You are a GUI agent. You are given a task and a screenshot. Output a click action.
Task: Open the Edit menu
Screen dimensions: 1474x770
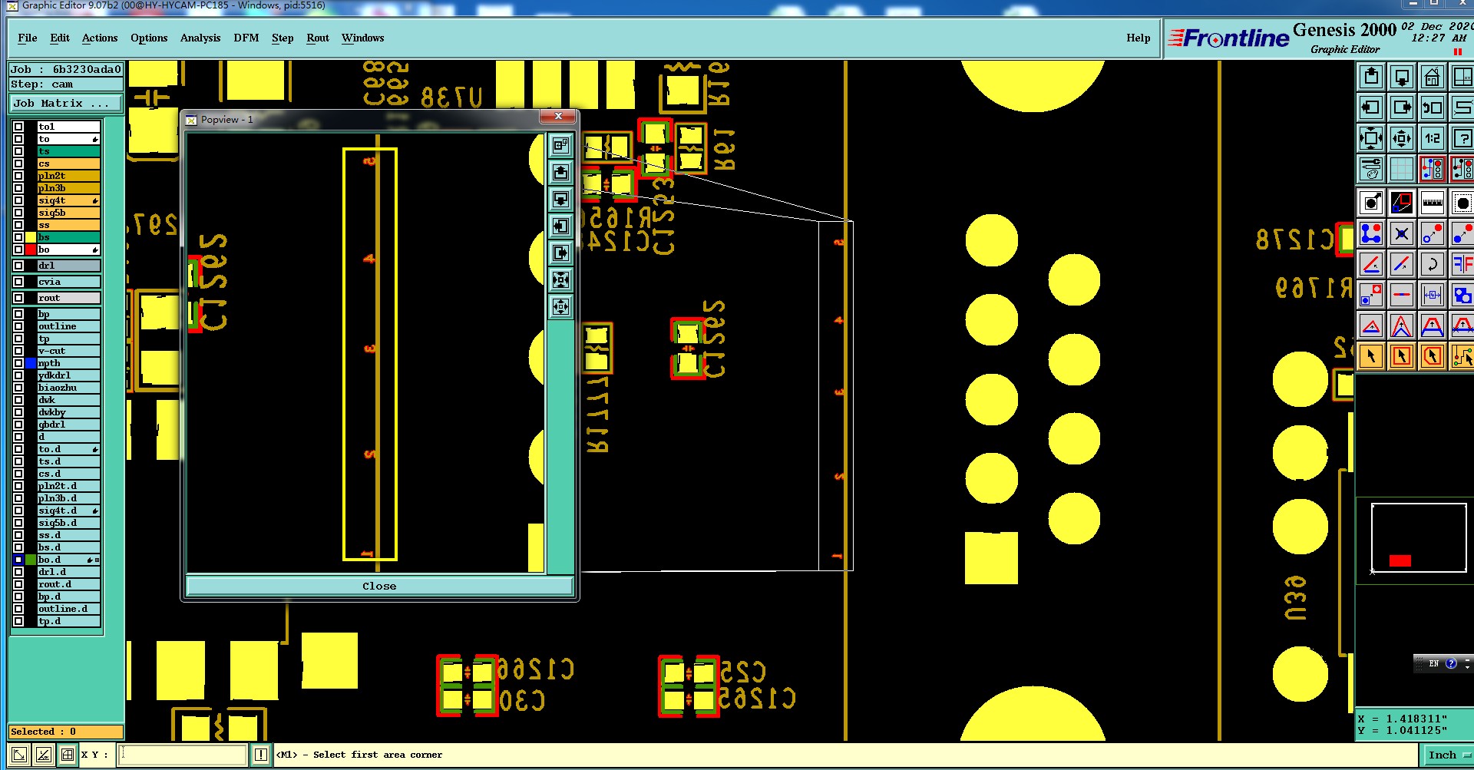(x=60, y=38)
